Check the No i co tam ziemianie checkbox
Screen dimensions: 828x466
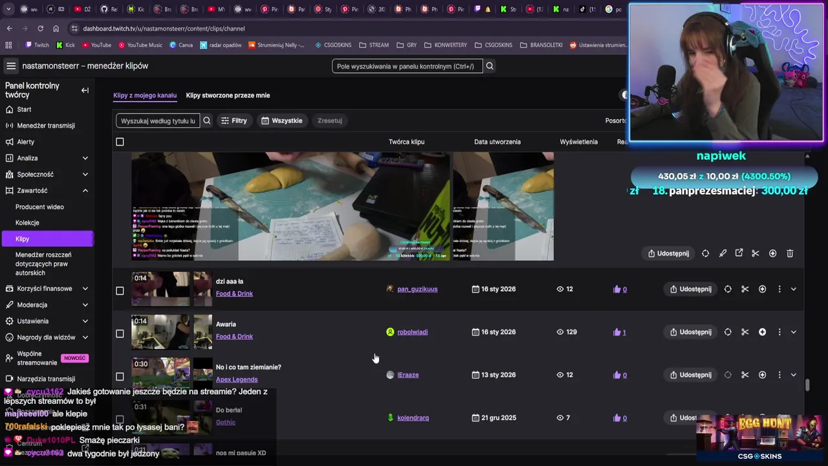(x=120, y=377)
